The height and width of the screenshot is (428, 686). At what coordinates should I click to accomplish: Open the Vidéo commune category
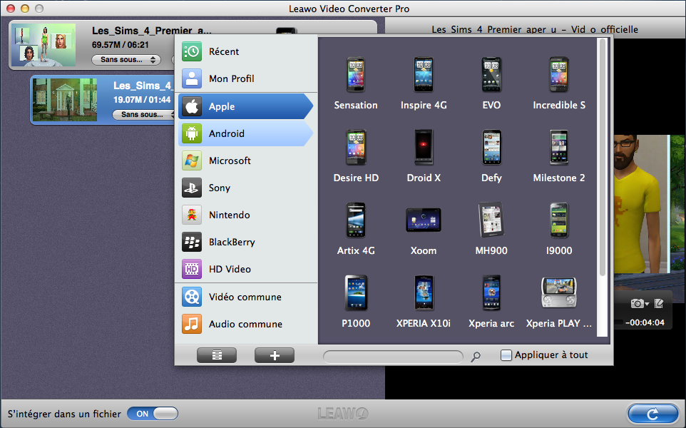click(246, 297)
